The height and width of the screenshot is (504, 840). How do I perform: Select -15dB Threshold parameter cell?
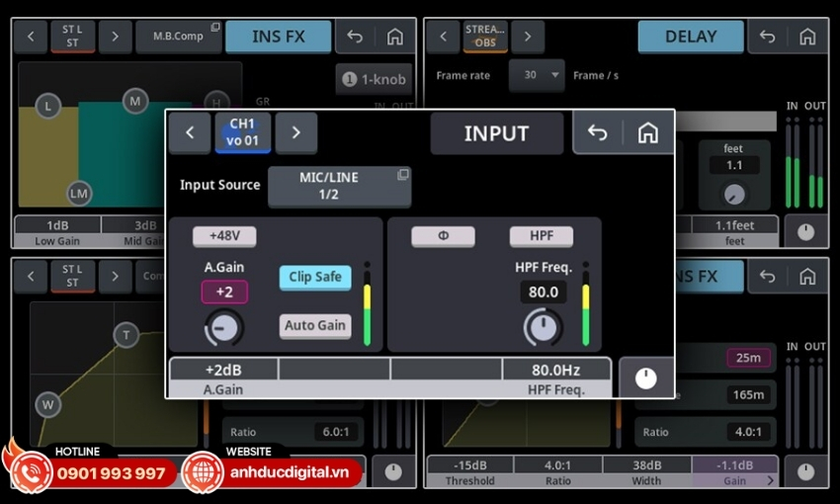[x=469, y=472]
